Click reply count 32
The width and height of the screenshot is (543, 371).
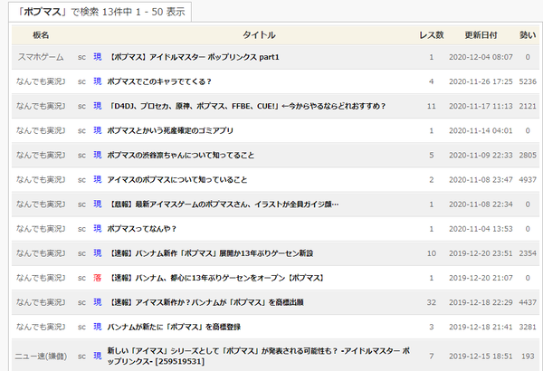[x=432, y=302]
